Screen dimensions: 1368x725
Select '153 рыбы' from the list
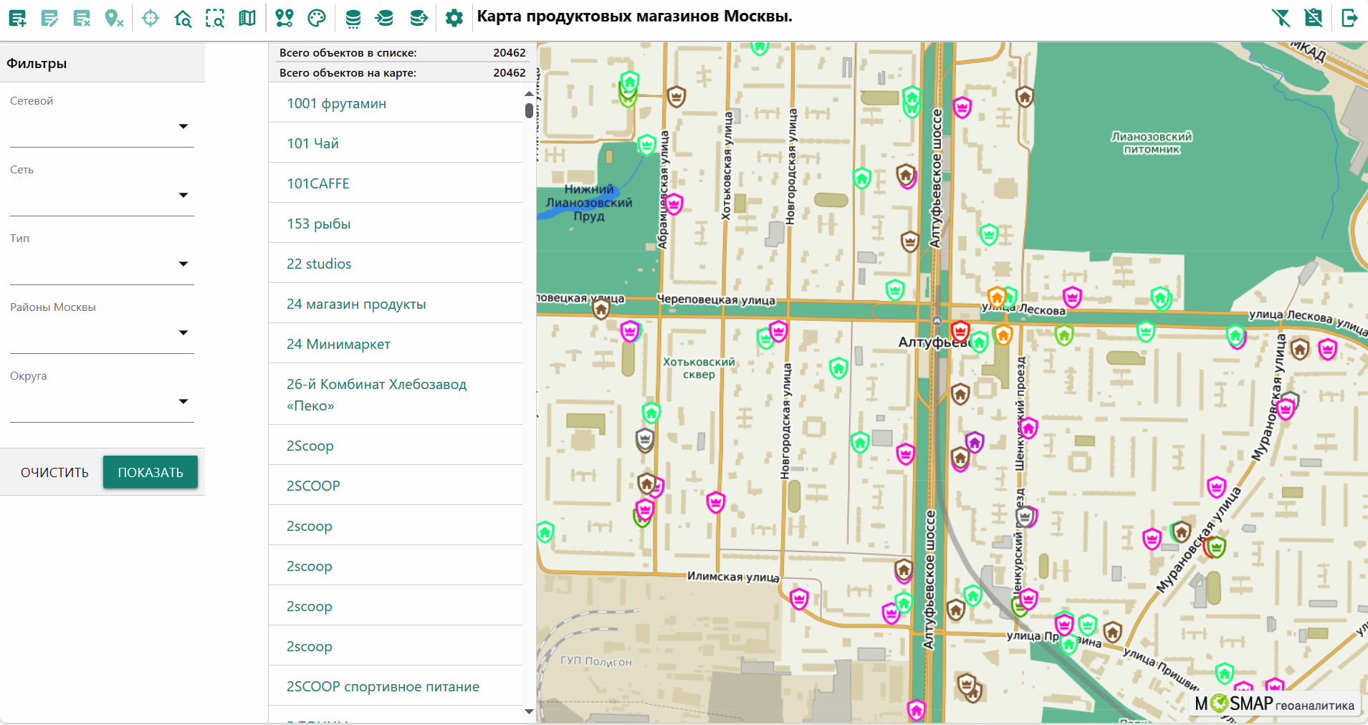[x=319, y=224]
